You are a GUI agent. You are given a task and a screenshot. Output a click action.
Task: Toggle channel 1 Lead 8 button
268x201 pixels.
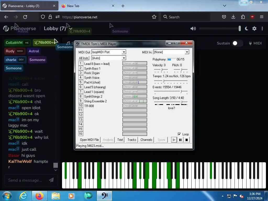(x=81, y=64)
